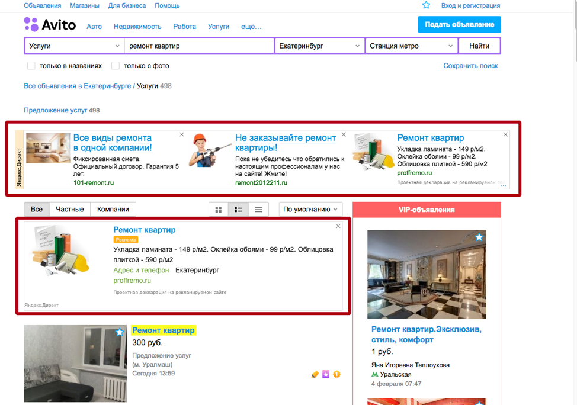Viewport: 577px width, 405px height.
Task: Enable 'только с фото' checkbox
Action: coord(116,66)
